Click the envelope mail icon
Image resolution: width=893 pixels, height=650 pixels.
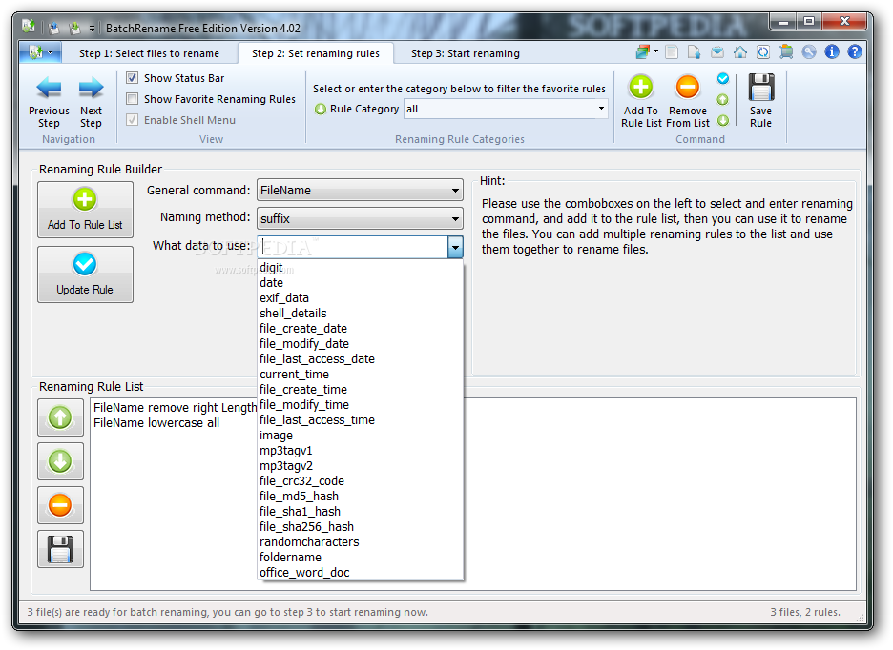717,52
